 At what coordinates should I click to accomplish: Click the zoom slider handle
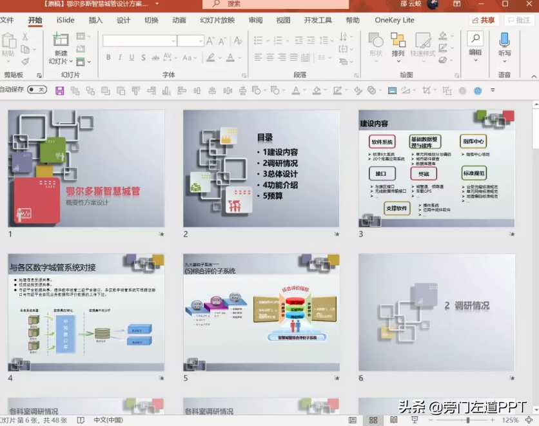468,420
